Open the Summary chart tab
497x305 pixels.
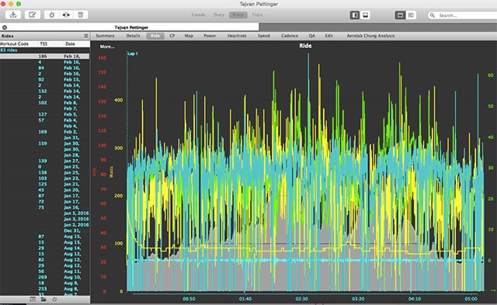[x=105, y=36]
